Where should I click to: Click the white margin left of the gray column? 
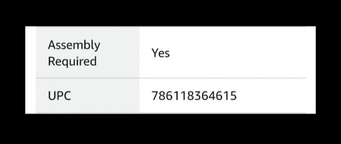(x=30, y=69)
